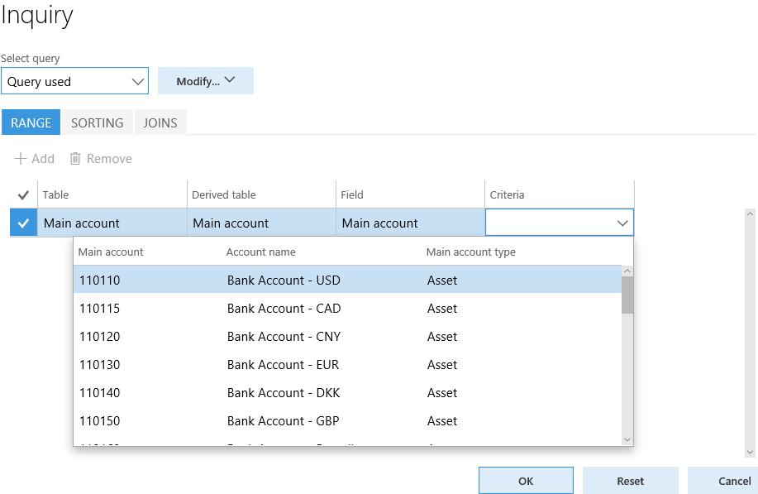
Task: Click the Main account cell under Field
Action: pyautogui.click(x=410, y=223)
